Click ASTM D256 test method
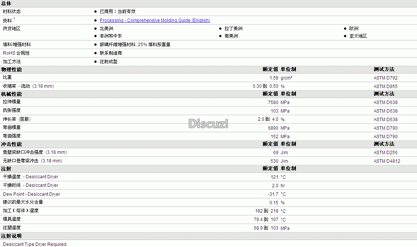Viewport: 417px width, 247px height. click(x=385, y=152)
